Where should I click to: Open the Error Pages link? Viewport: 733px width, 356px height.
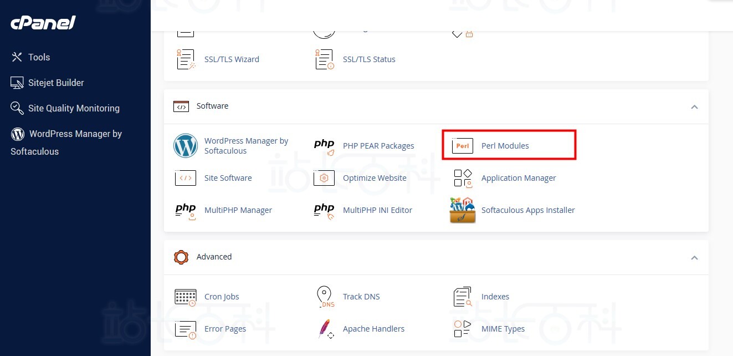click(225, 329)
